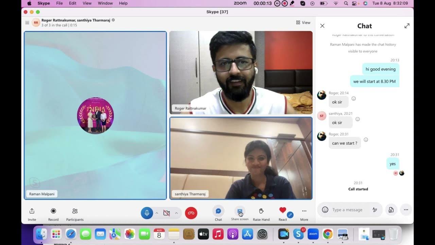Viewport: 435px width, 245px height.
Task: Click Roger's avatar at 20:14 message
Action: [x=322, y=95]
